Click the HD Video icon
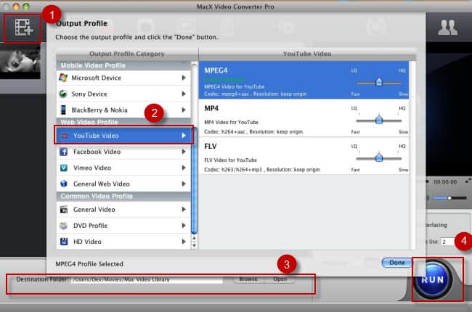 point(63,242)
